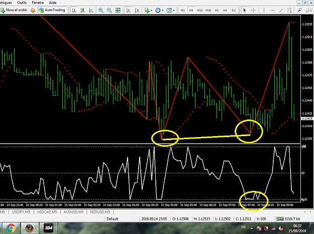The image size is (314, 234).
Task: Open the line studies list icon
Action: (x=289, y=10)
